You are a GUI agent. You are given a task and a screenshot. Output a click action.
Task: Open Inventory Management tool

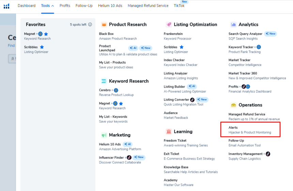(245, 154)
